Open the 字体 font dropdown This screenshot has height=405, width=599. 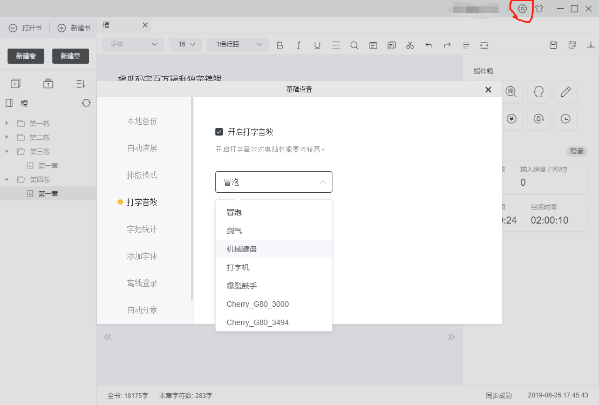(x=132, y=44)
